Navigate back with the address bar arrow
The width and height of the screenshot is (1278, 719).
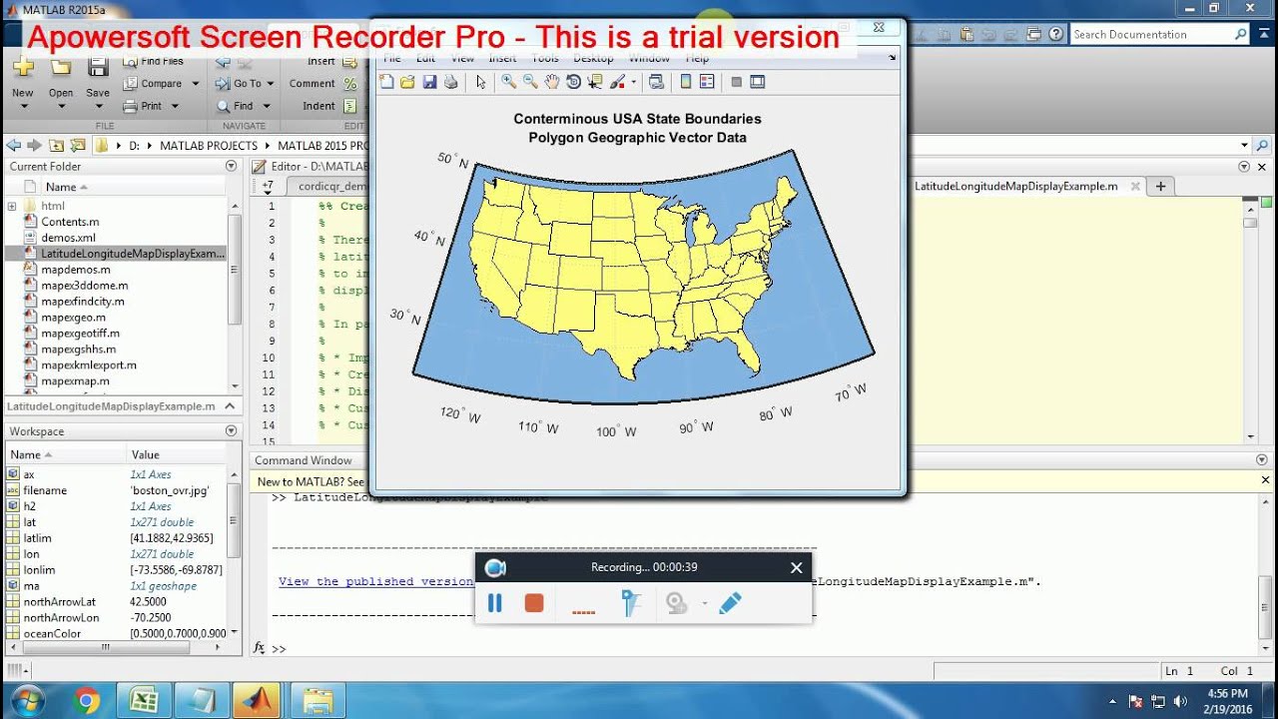click(x=13, y=146)
